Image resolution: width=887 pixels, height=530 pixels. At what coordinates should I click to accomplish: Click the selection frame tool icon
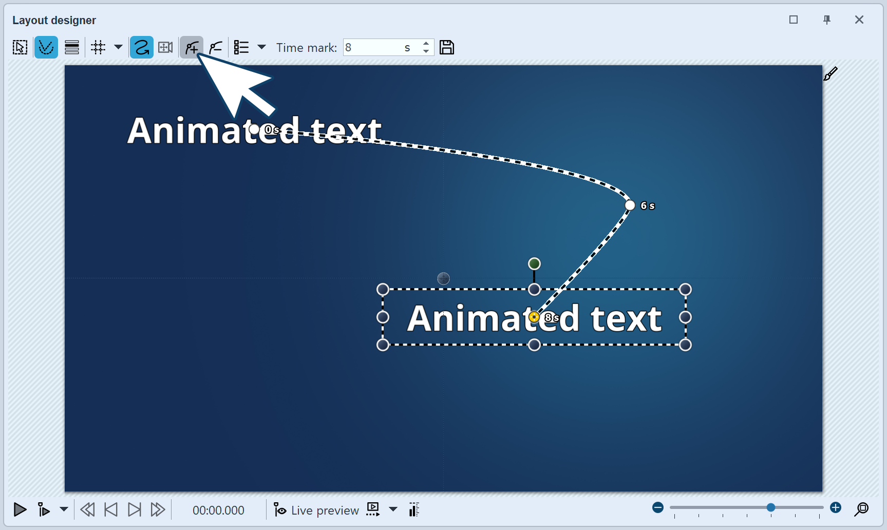coord(20,48)
